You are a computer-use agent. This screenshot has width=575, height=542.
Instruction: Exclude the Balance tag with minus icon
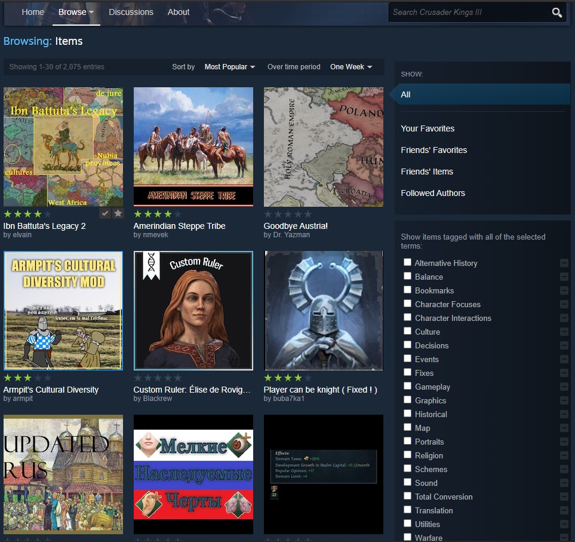(x=564, y=277)
